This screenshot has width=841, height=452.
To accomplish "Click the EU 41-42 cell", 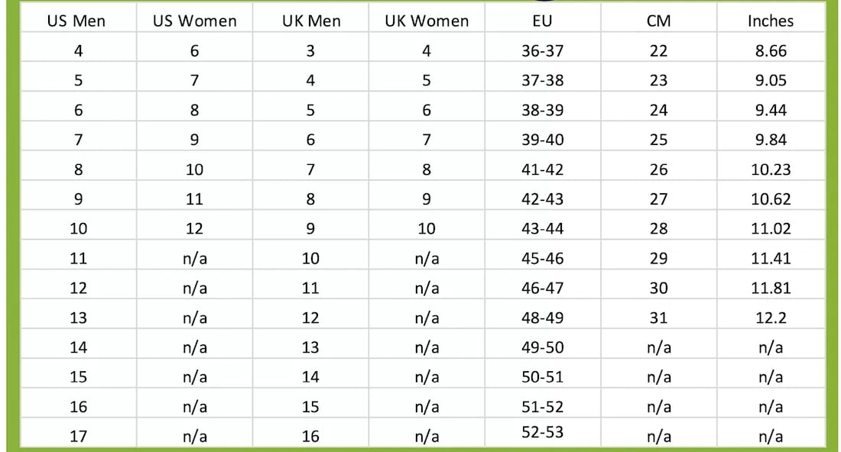I will click(542, 169).
